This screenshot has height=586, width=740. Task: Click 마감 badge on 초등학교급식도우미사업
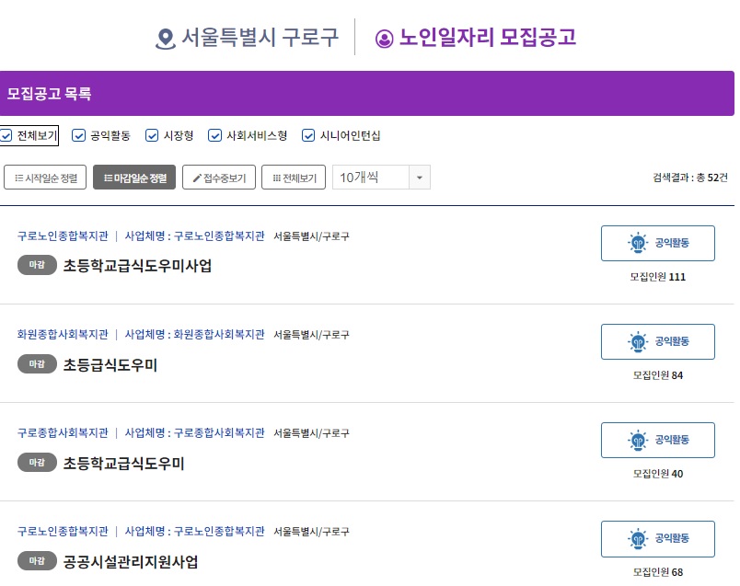point(37,265)
